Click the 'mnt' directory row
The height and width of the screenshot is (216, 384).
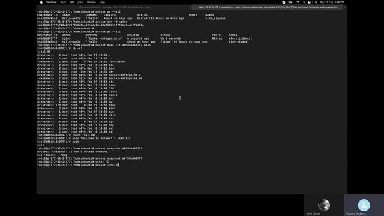point(76,98)
